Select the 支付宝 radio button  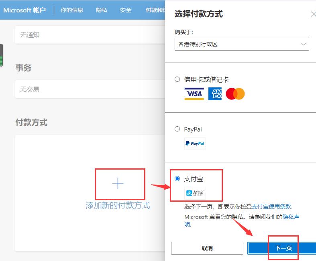click(x=177, y=179)
